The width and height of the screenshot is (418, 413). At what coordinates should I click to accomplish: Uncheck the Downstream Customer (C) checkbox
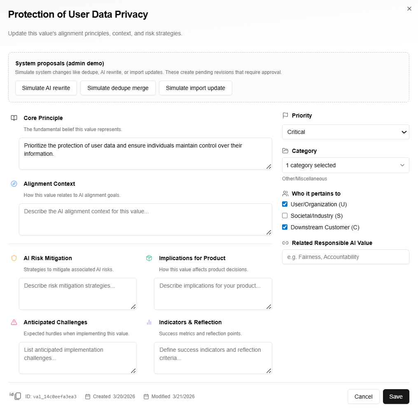285,227
